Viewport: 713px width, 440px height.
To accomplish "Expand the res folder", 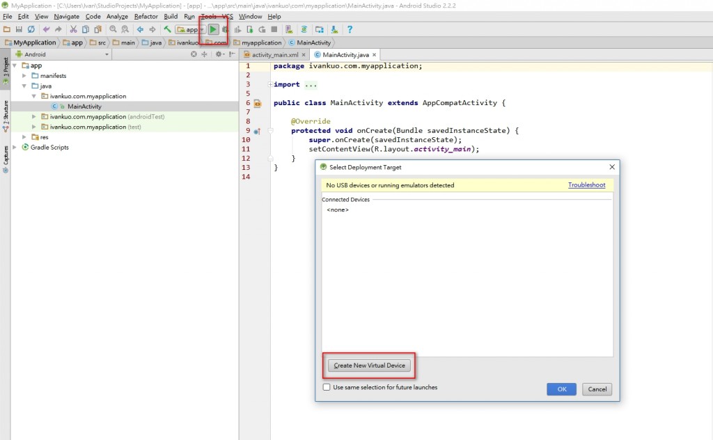I will pyautogui.click(x=24, y=137).
